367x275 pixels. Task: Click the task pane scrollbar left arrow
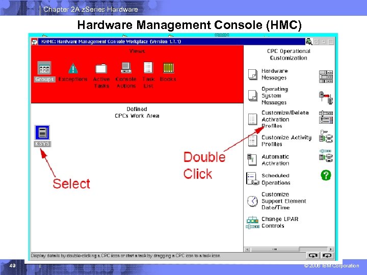[247, 249]
